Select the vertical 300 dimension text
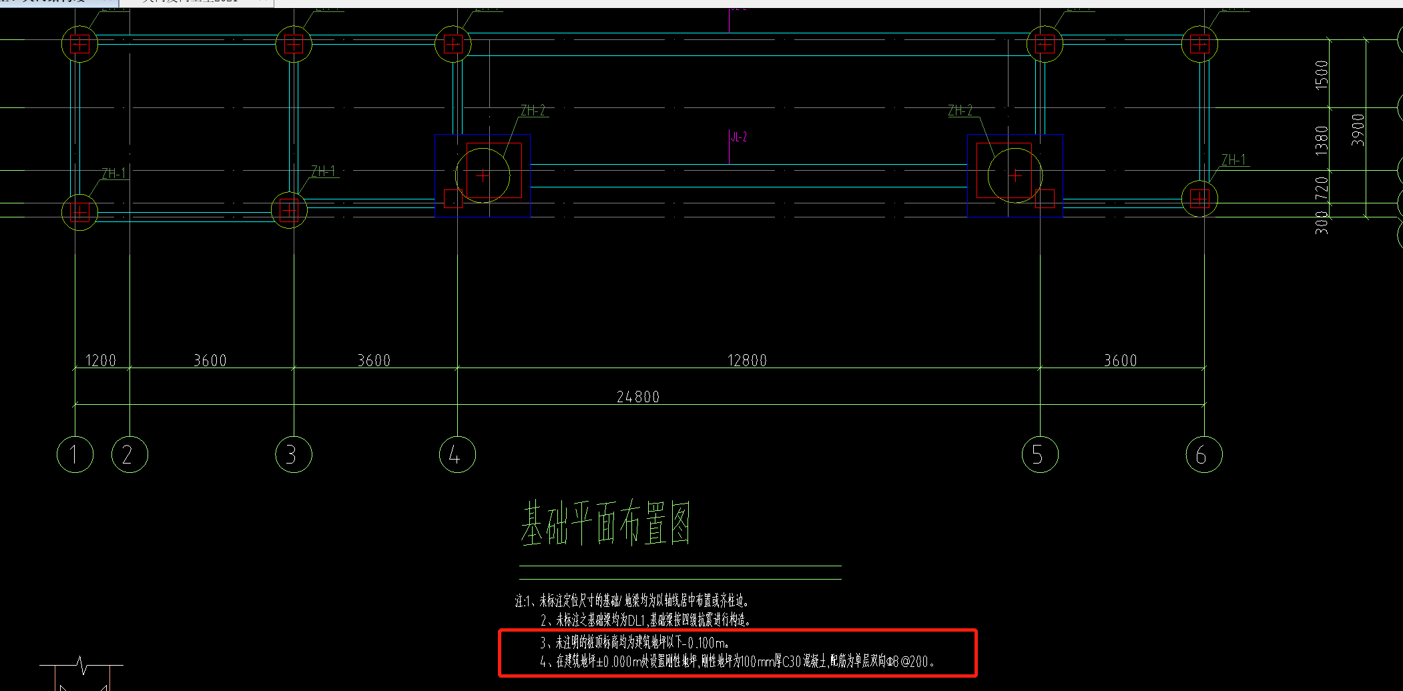 coord(1322,223)
